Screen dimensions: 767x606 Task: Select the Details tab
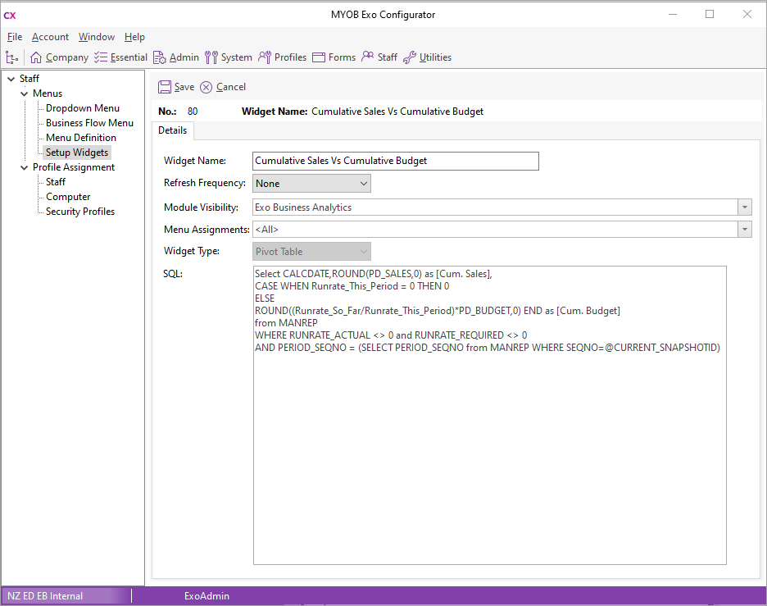172,130
